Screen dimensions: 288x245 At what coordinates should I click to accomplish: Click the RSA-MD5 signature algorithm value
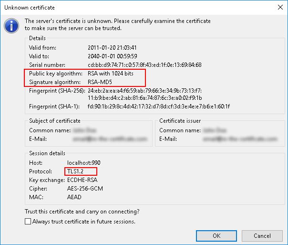click(x=100, y=82)
